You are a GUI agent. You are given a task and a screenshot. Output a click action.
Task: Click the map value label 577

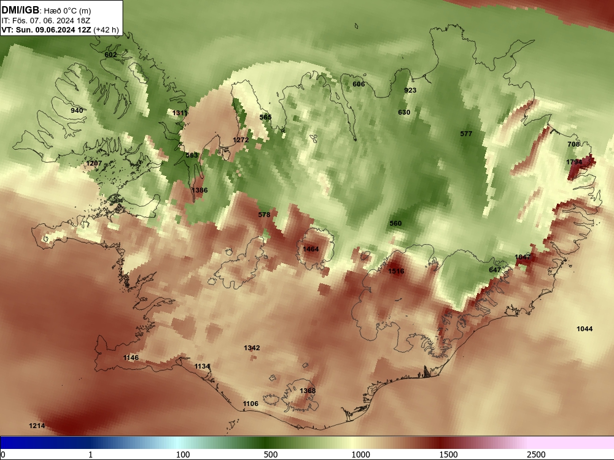tap(466, 134)
